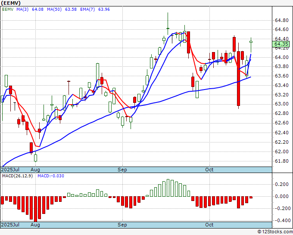This screenshot has width=293, height=235.
Task: Click the 62.60 price axis label
Action: point(282,123)
